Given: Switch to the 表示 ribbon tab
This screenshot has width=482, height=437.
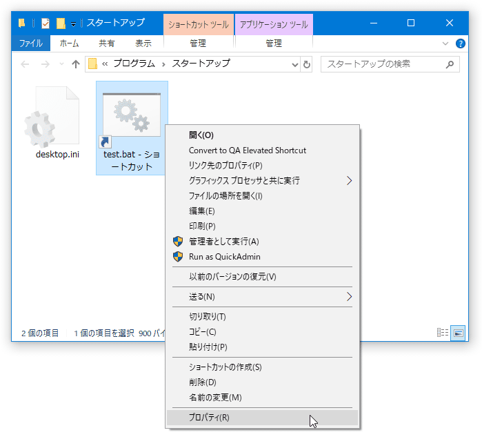Looking at the screenshot, I should click(143, 43).
